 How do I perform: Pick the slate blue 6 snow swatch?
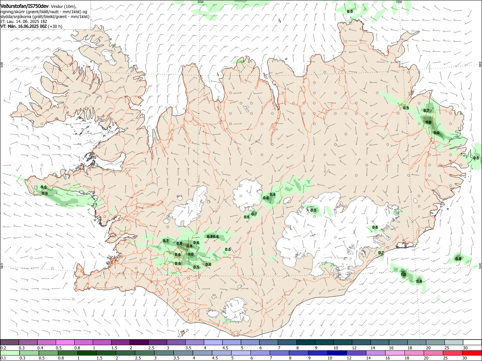[268, 342]
